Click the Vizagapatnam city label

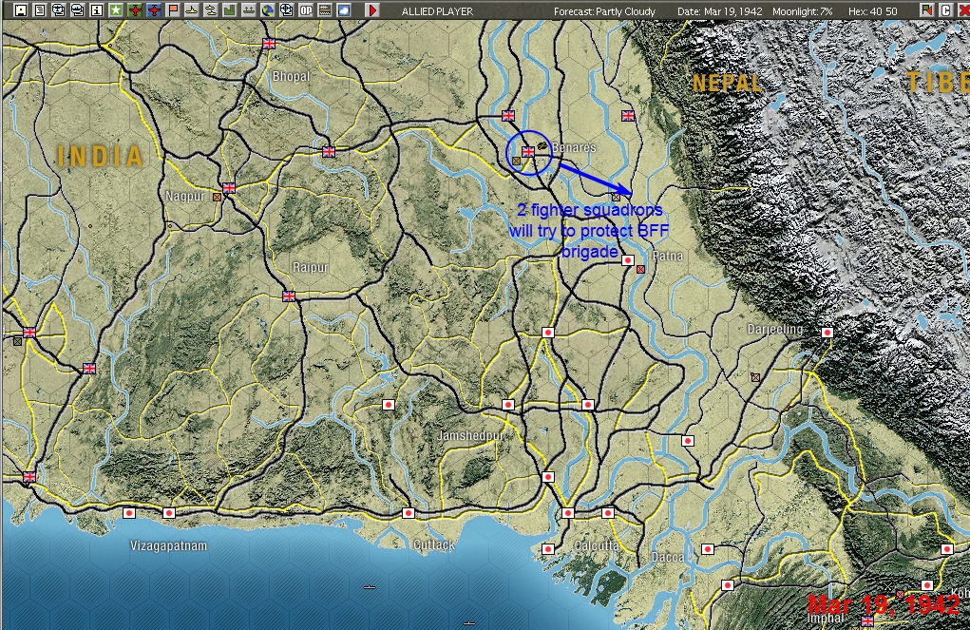click(168, 545)
